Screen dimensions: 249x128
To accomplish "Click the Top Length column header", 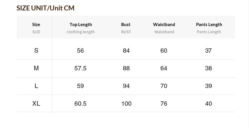I will [81, 25].
